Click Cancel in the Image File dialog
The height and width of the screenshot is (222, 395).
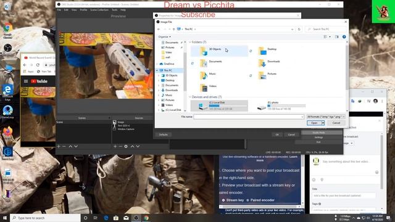pyautogui.click(x=336, y=123)
